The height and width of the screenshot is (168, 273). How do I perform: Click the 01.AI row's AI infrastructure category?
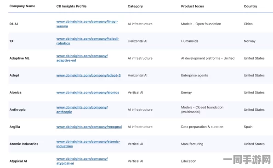point(140,24)
